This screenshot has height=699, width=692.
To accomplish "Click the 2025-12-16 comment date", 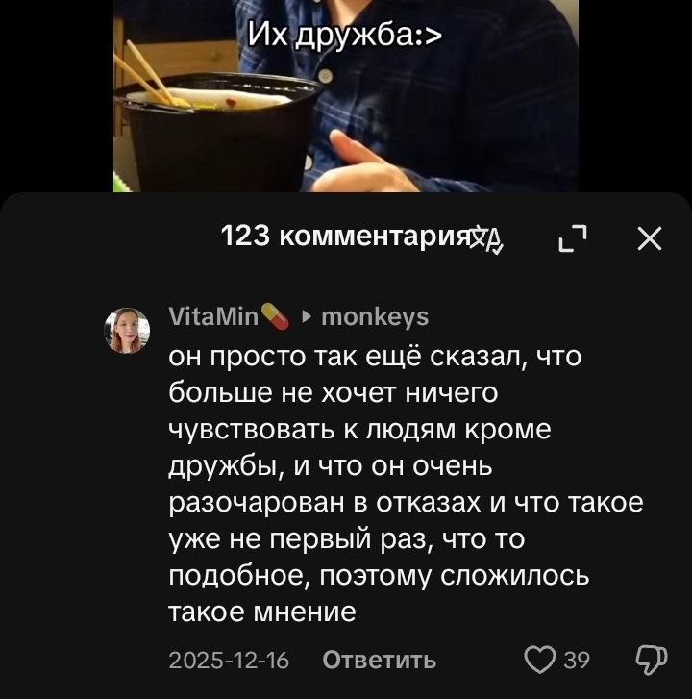I will 229,660.
